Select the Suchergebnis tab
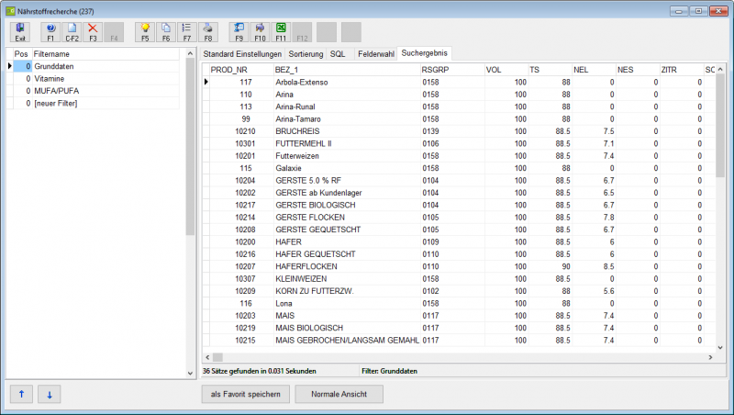734x415 pixels. point(424,53)
